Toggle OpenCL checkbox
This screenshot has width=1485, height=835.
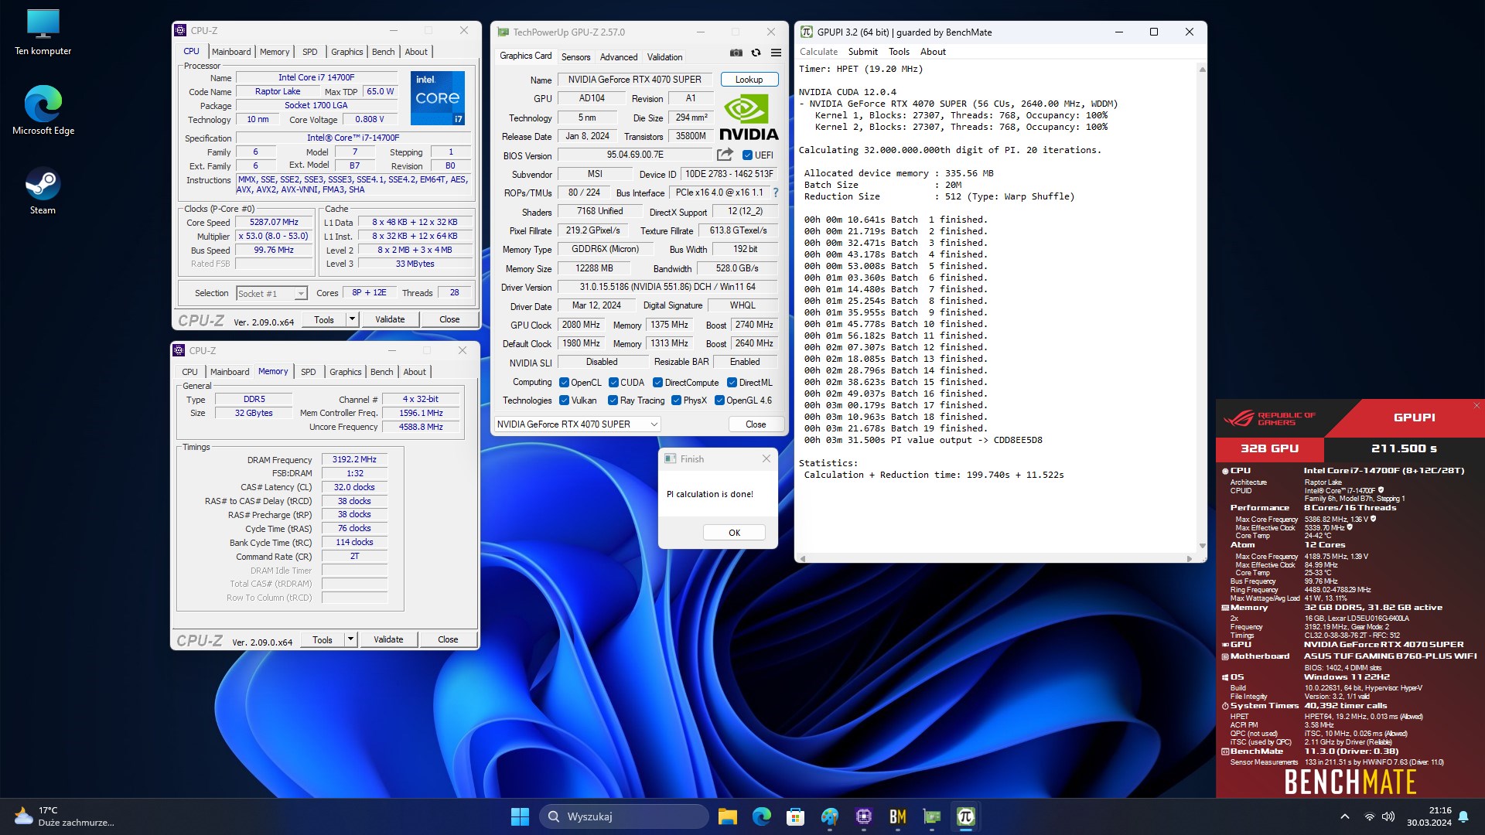[564, 383]
